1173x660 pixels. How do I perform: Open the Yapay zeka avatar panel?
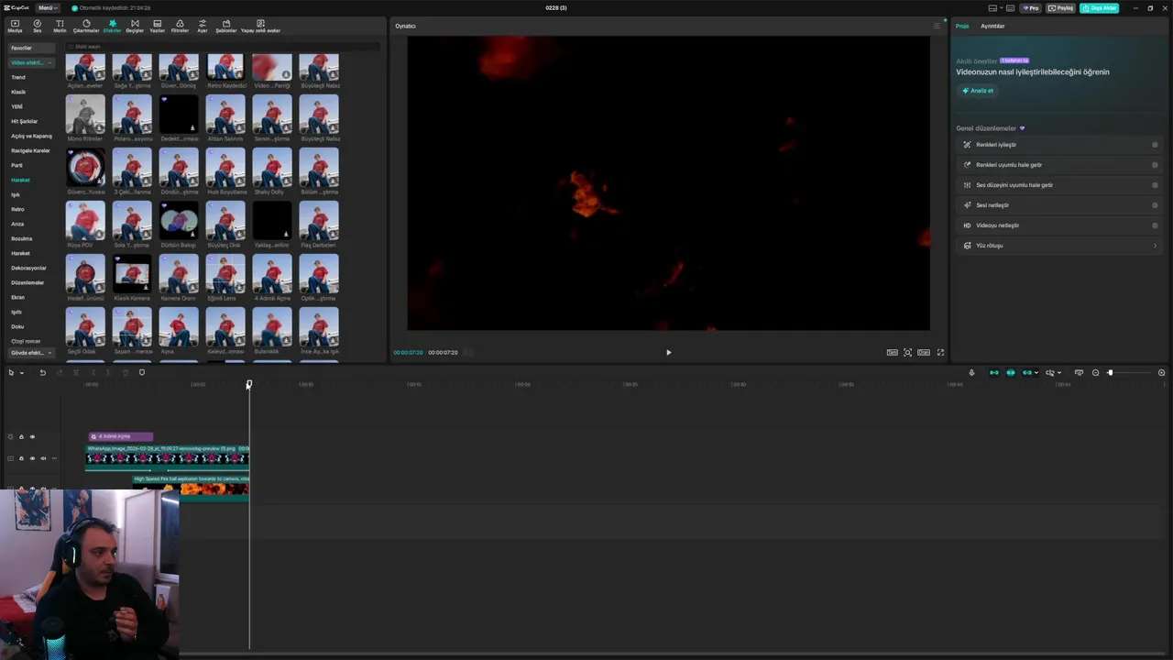(x=260, y=26)
